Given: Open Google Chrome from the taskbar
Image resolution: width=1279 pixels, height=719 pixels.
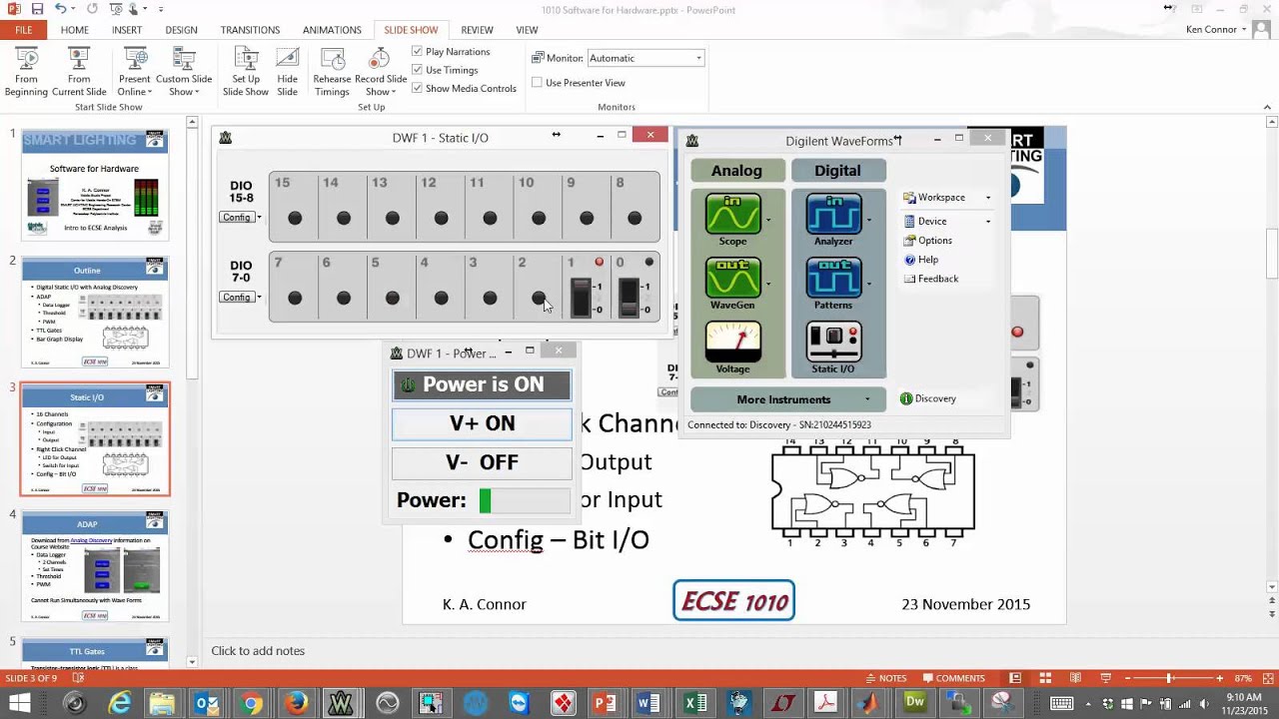Looking at the screenshot, I should pos(251,703).
